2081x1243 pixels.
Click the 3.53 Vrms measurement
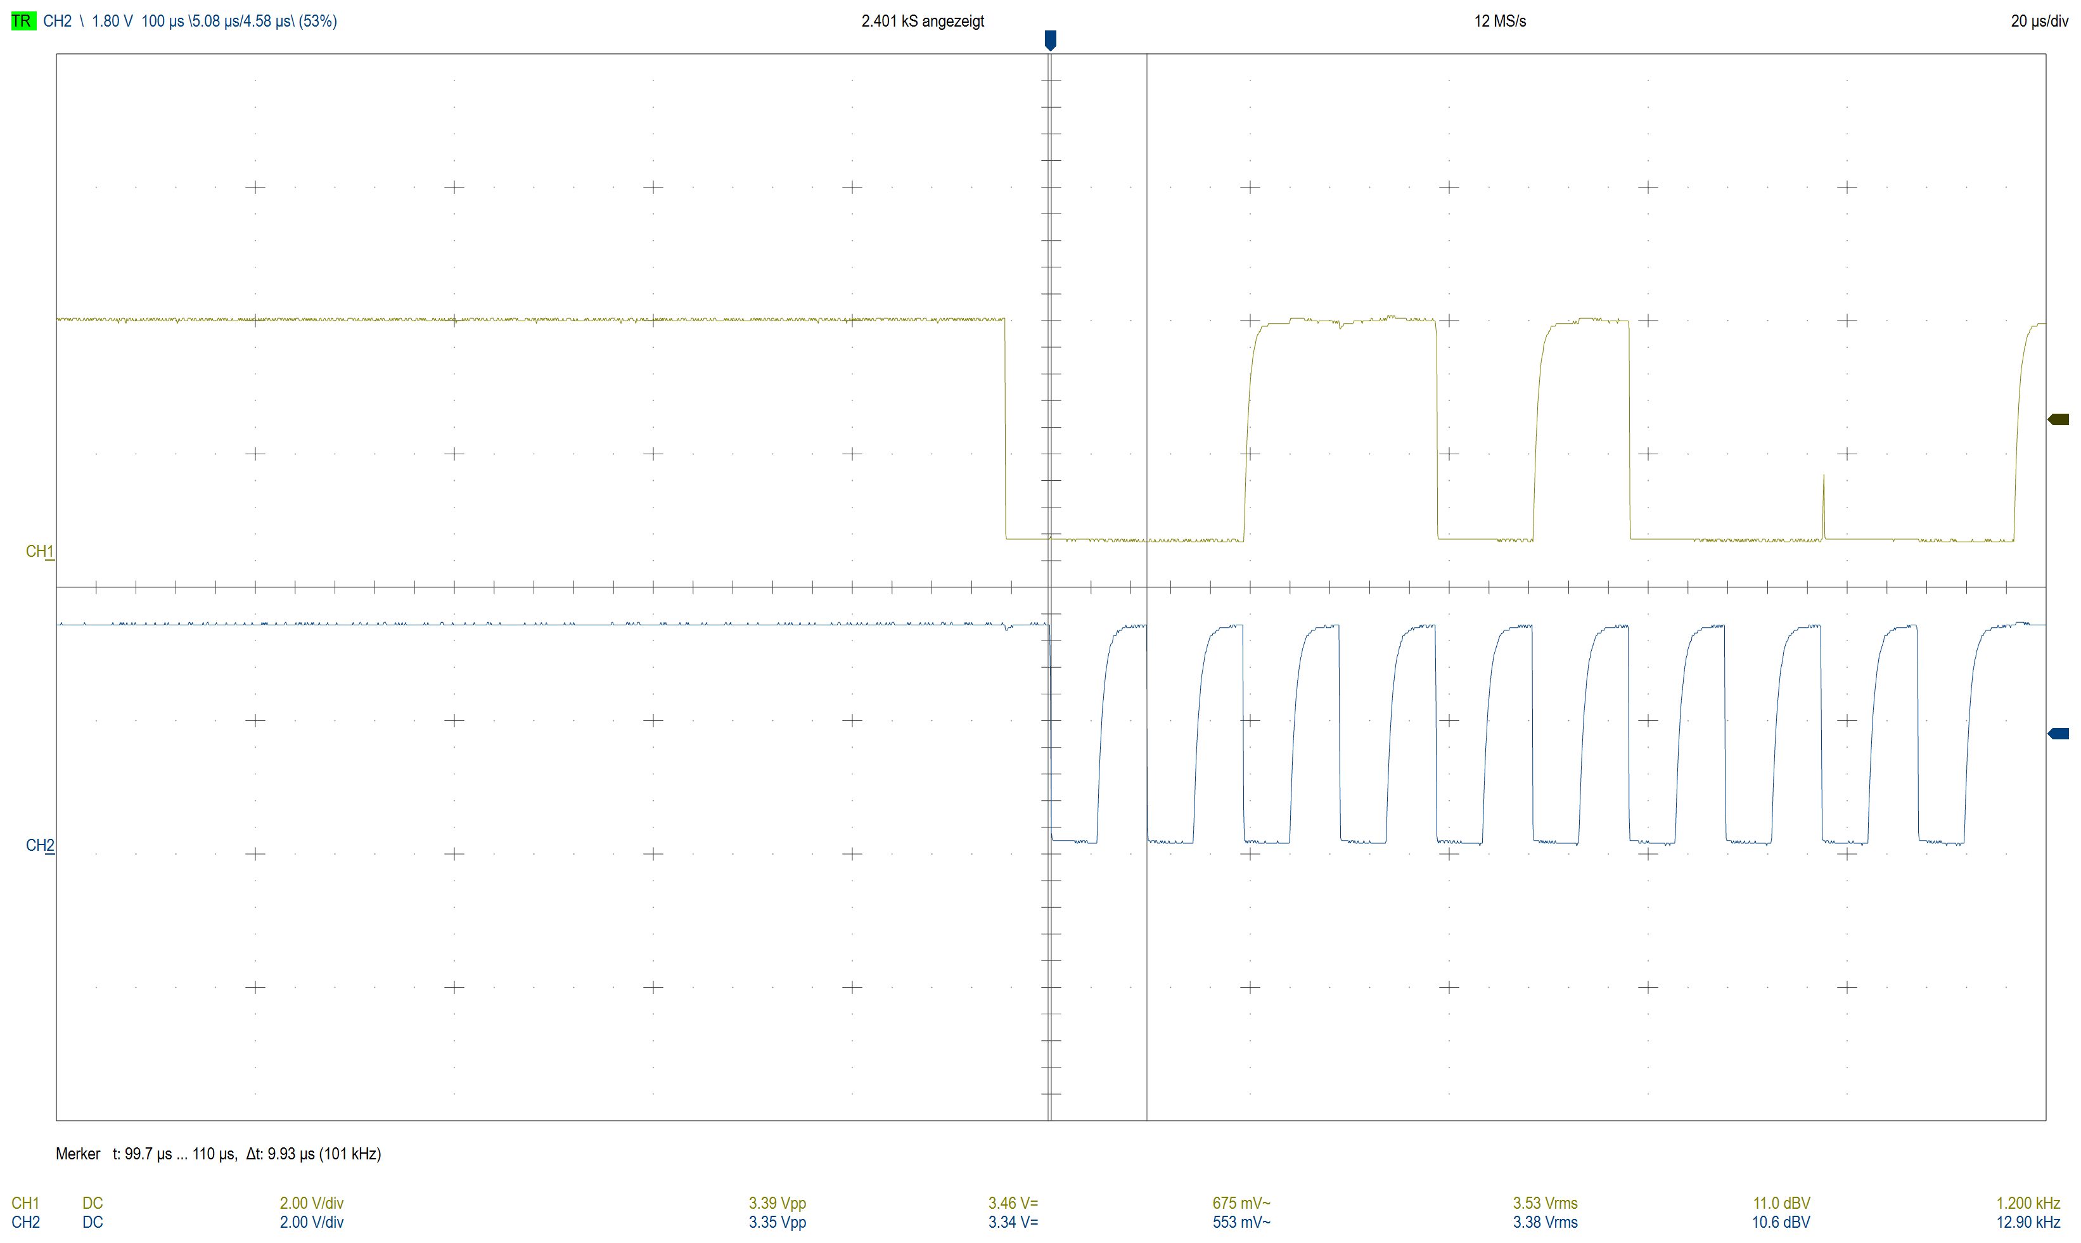1545,1203
